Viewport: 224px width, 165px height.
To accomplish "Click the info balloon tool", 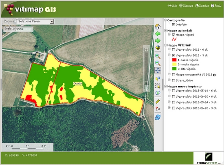I will point(158,93).
